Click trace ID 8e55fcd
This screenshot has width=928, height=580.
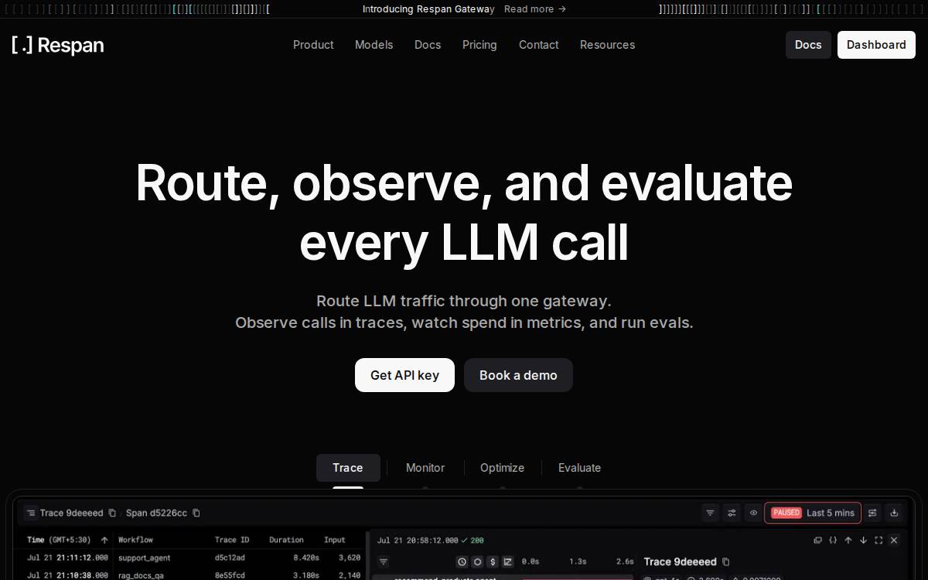click(230, 575)
